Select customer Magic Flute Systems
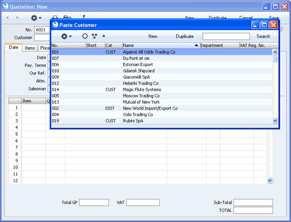This screenshot has height=222, width=291. [x=162, y=90]
